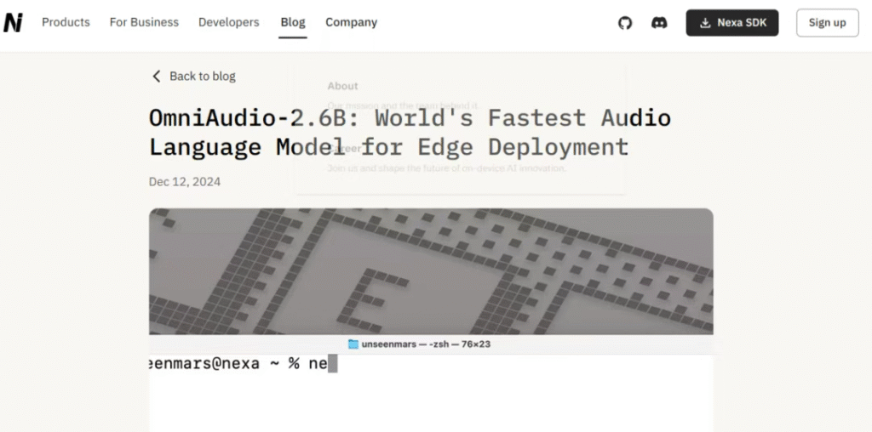The height and width of the screenshot is (432, 872).
Task: Select the Blog tab in navigation
Action: point(293,22)
